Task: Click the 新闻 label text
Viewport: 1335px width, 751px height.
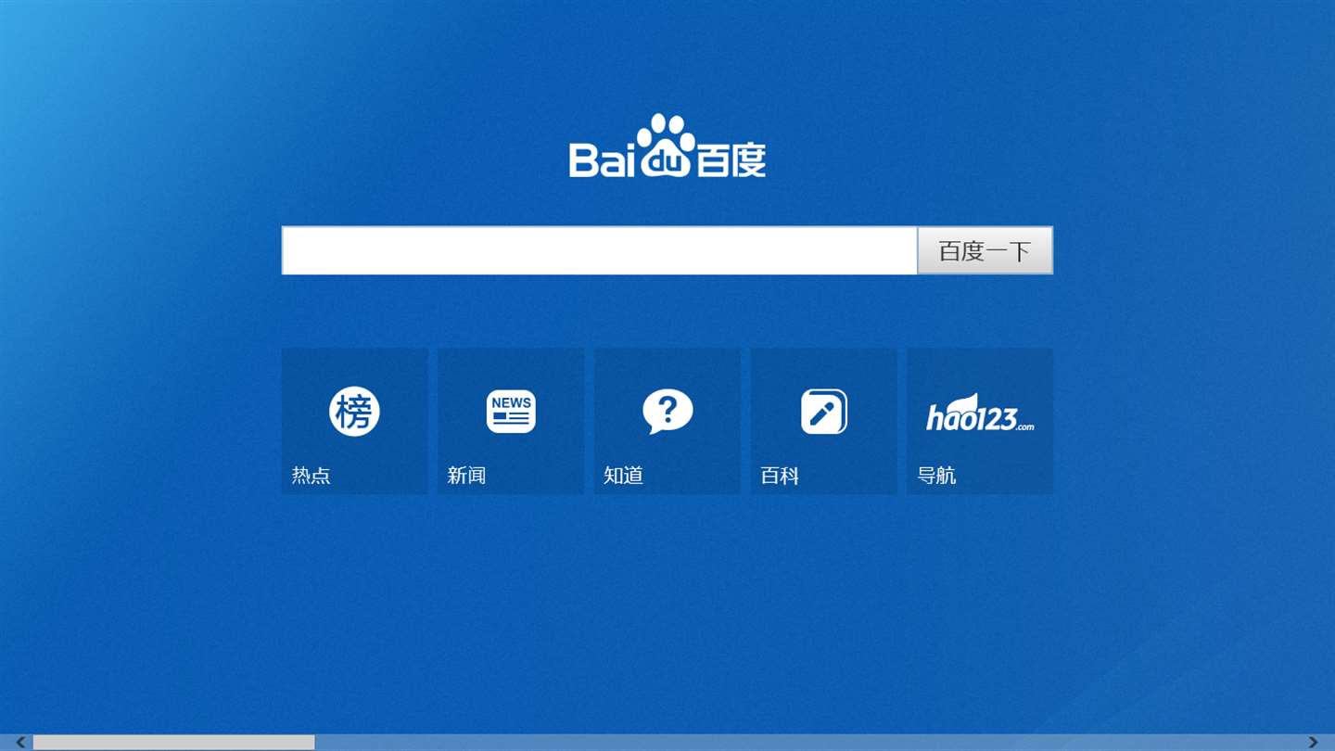Action: pos(466,476)
